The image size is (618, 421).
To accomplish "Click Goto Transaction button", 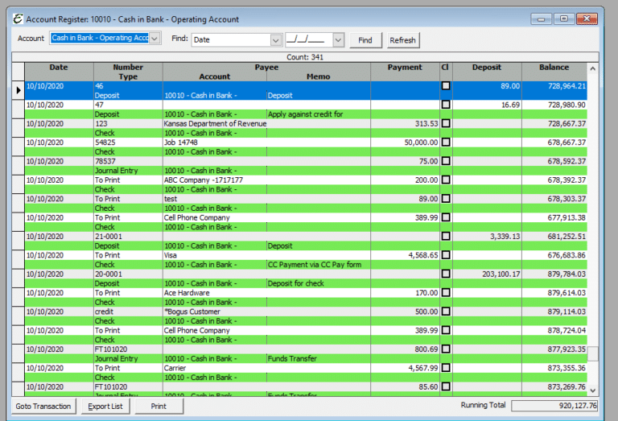I will click(45, 407).
